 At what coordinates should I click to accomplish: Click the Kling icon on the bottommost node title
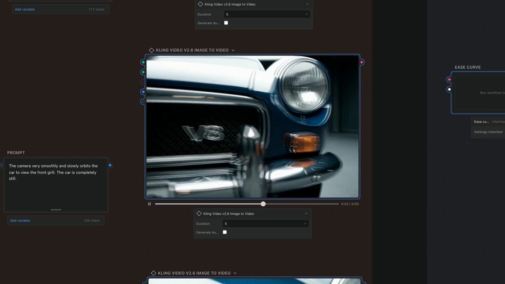(154, 273)
